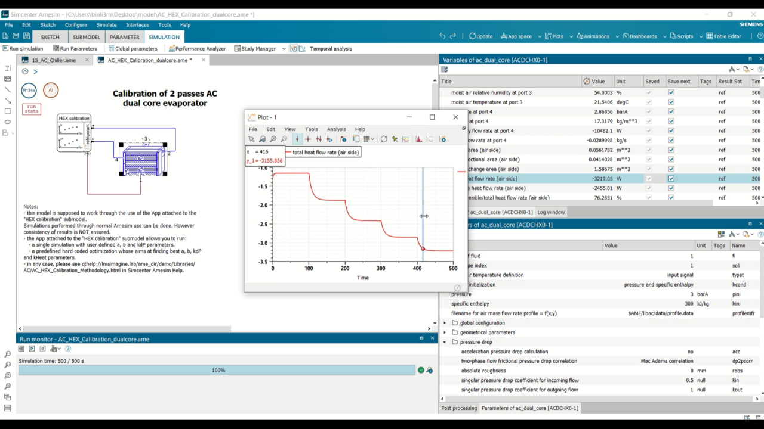This screenshot has width=764, height=429.
Task: Toggle Save next for relative humidity at port 3
Action: pyautogui.click(x=671, y=93)
